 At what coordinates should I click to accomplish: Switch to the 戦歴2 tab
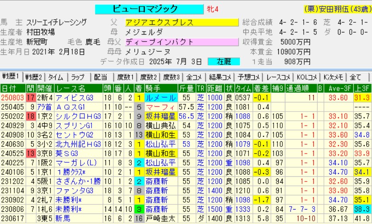34,77
